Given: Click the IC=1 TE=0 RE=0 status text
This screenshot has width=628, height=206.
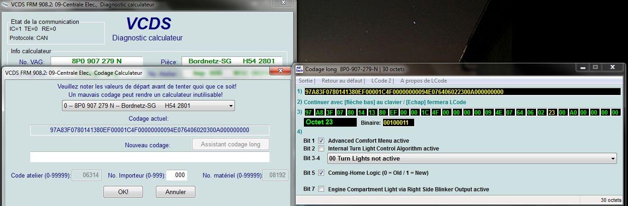Looking at the screenshot, I should 33,29.
